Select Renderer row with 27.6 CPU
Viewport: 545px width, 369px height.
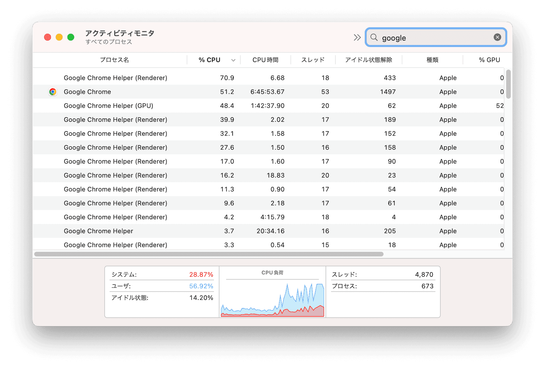pos(268,148)
